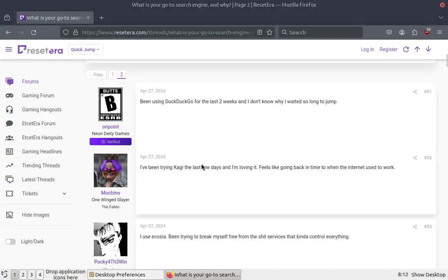The image size is (448, 280).
Task: Click the Show Desktop button
Action: [428, 275]
